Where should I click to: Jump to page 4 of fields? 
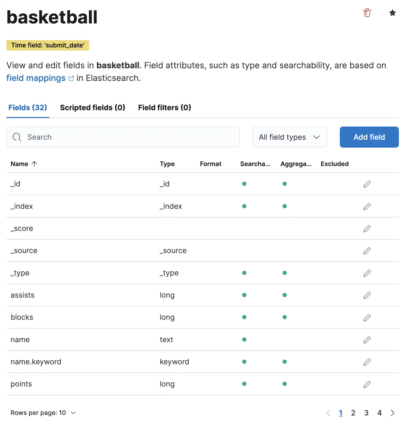pos(379,413)
